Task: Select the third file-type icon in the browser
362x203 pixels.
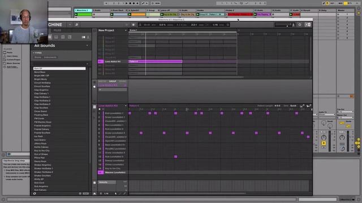Action: (x=63, y=37)
